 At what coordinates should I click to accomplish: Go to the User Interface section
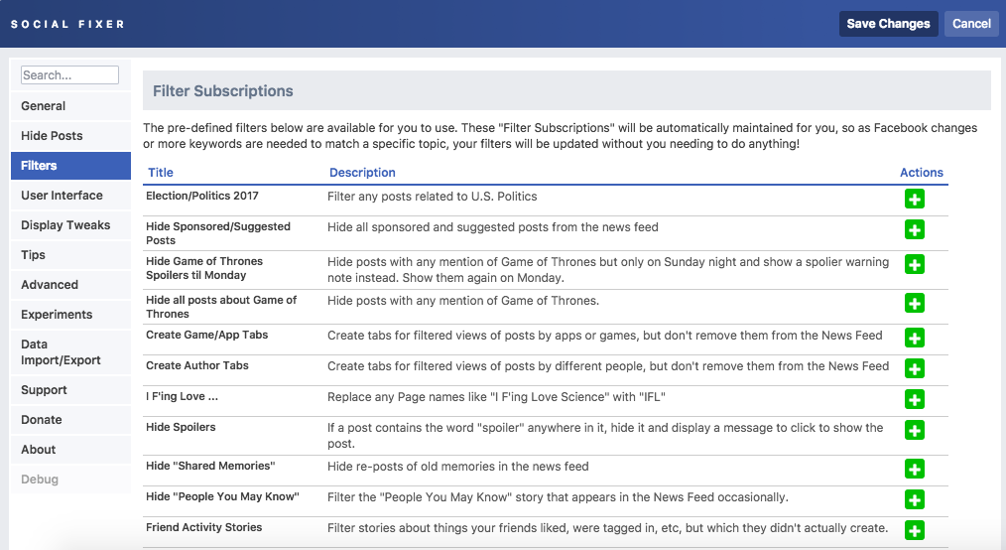tap(70, 196)
